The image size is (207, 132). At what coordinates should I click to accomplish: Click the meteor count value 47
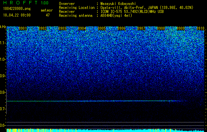(48, 15)
